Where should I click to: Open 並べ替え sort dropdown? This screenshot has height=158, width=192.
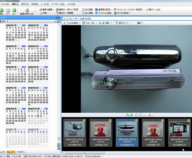click(106, 23)
